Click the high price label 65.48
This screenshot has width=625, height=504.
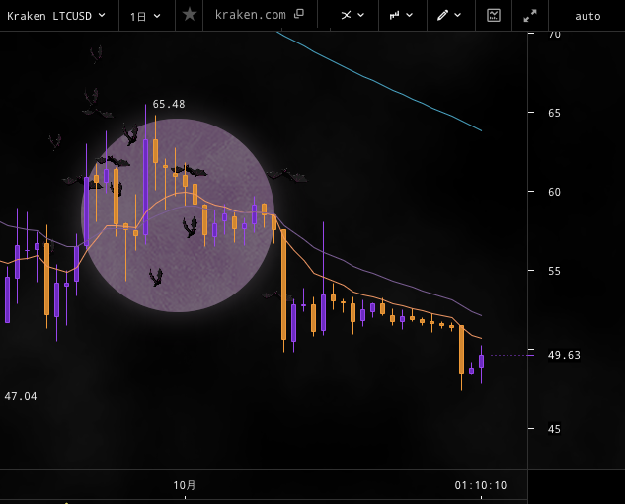click(169, 104)
